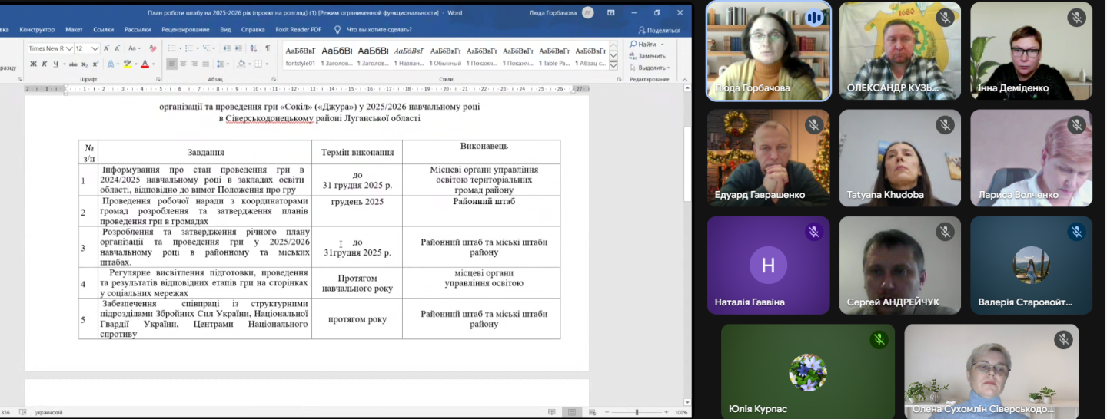The image size is (1107, 419).
Task: Open the font name dropdown
Action: tap(70, 48)
